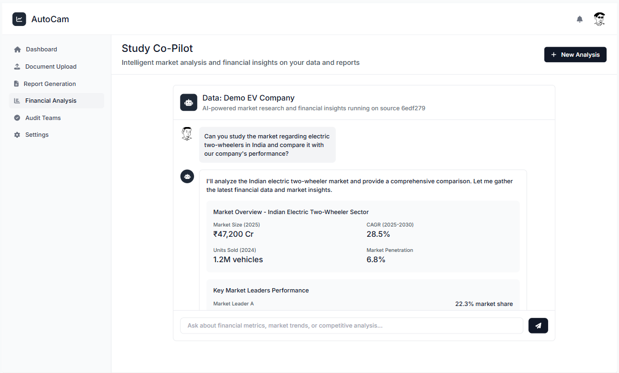Click the Settings gear icon
This screenshot has width=619, height=373.
tap(17, 135)
